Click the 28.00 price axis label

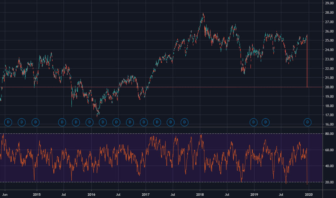point(330,13)
